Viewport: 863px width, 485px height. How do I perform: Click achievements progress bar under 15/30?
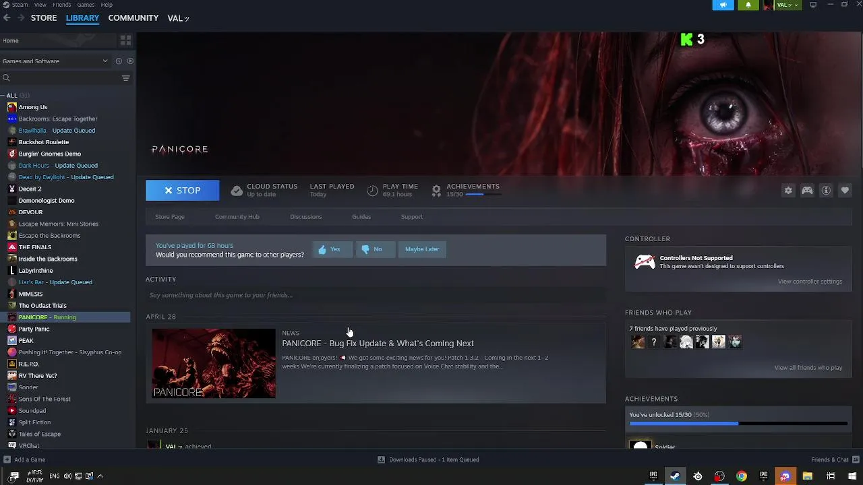click(x=483, y=195)
